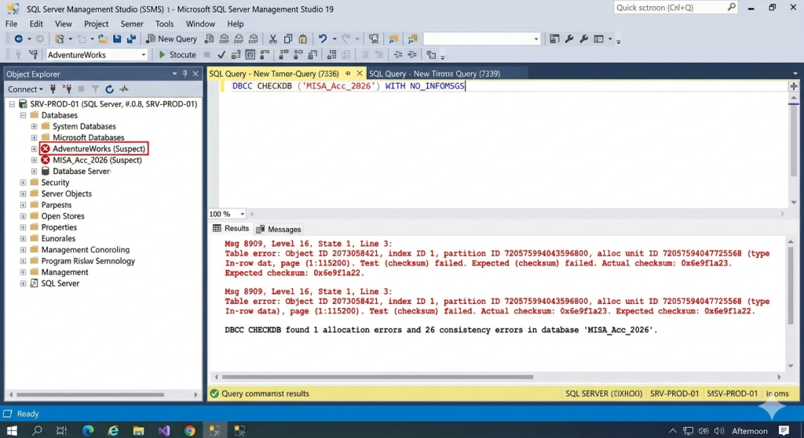Collapse the Databases folder node
This screenshot has height=438, width=804.
click(x=23, y=115)
